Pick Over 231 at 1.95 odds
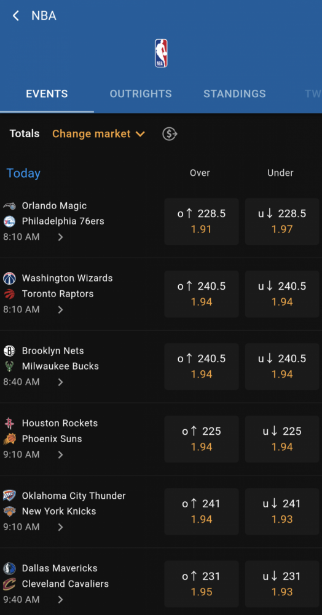Screen dimensions: 322x615 (x=202, y=584)
